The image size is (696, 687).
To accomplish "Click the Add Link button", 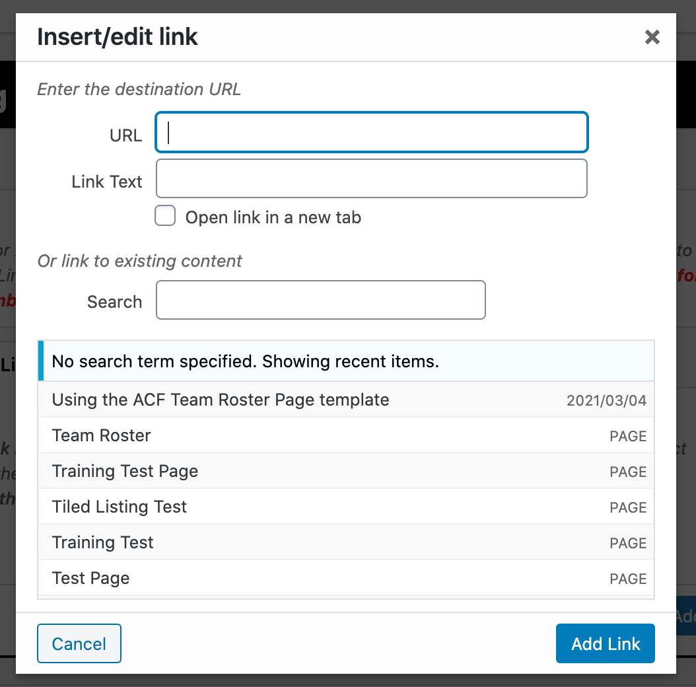I will (605, 643).
